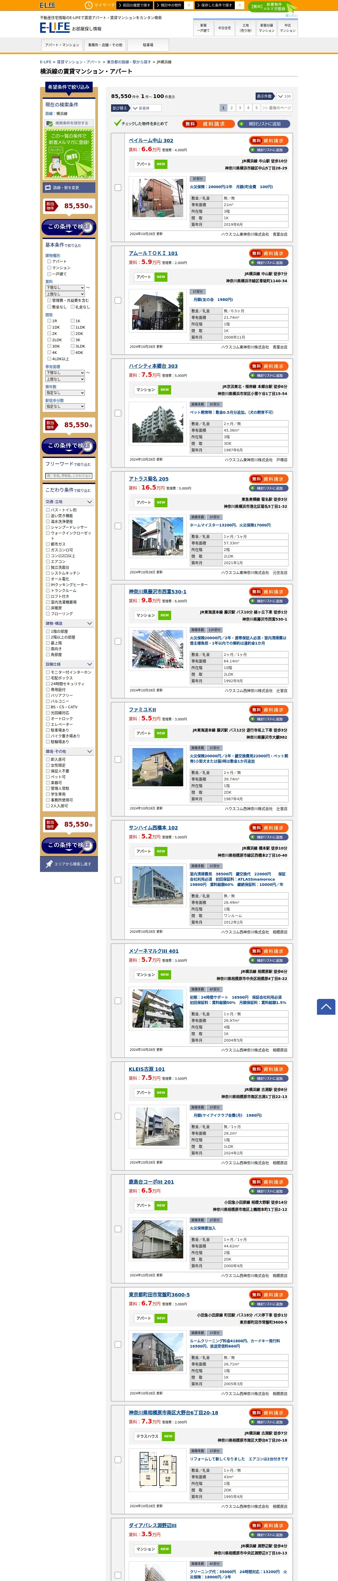The height and width of the screenshot is (1581, 338).
Task: Check the 一戸建て checkbox
Action: click(49, 274)
